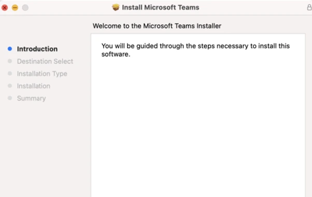The image size is (312, 197).
Task: Click the blue bullet next to Introduction
Action: coord(10,49)
